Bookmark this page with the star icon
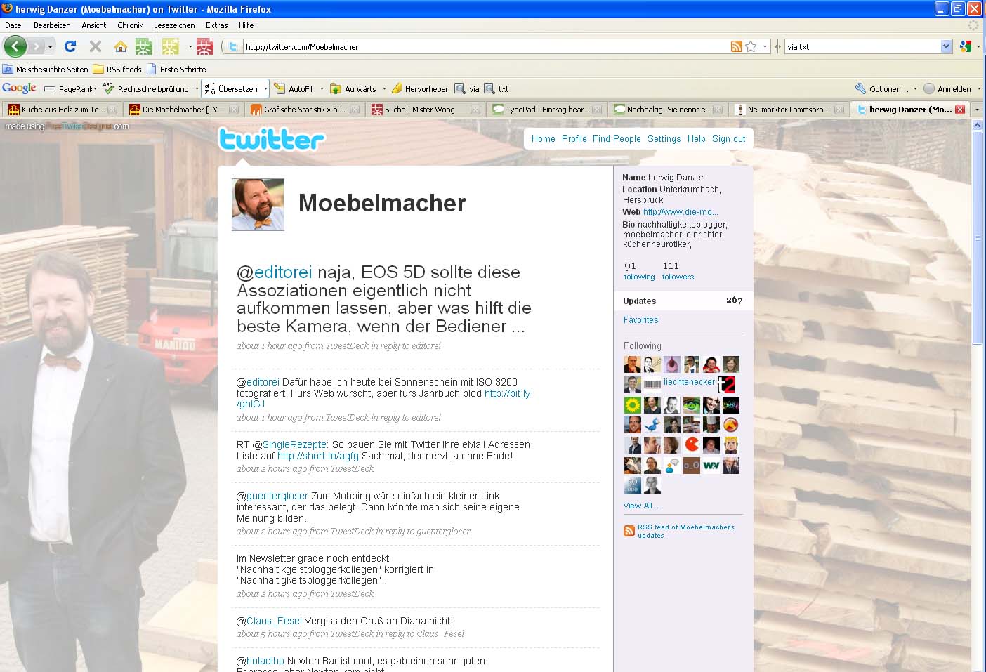The width and height of the screenshot is (986, 672). point(751,46)
